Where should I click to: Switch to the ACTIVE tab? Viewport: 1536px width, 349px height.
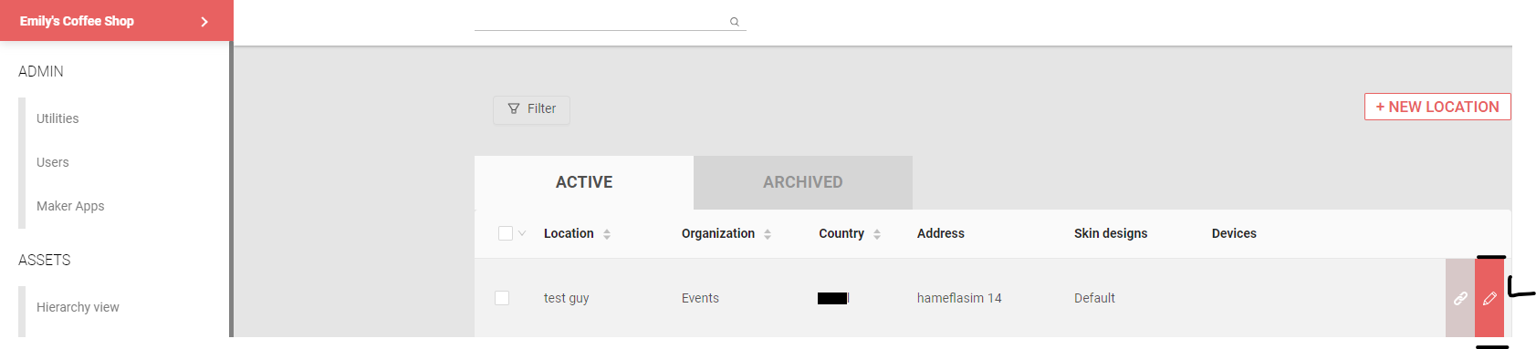tap(584, 182)
